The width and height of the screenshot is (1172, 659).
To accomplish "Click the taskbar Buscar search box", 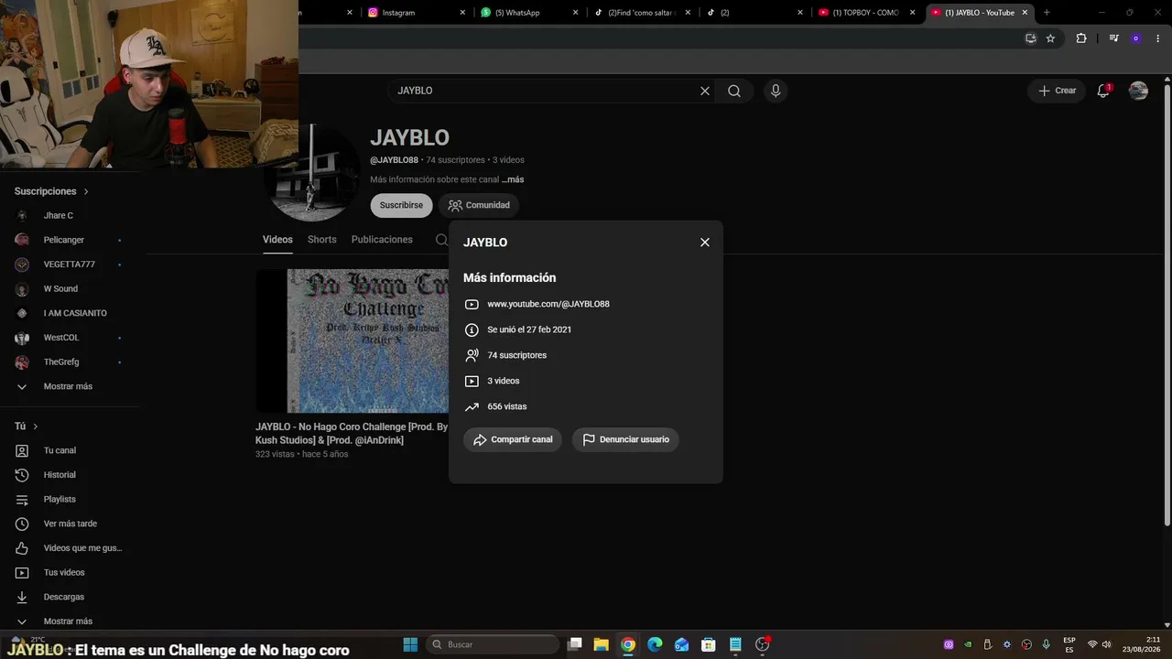I will (494, 644).
